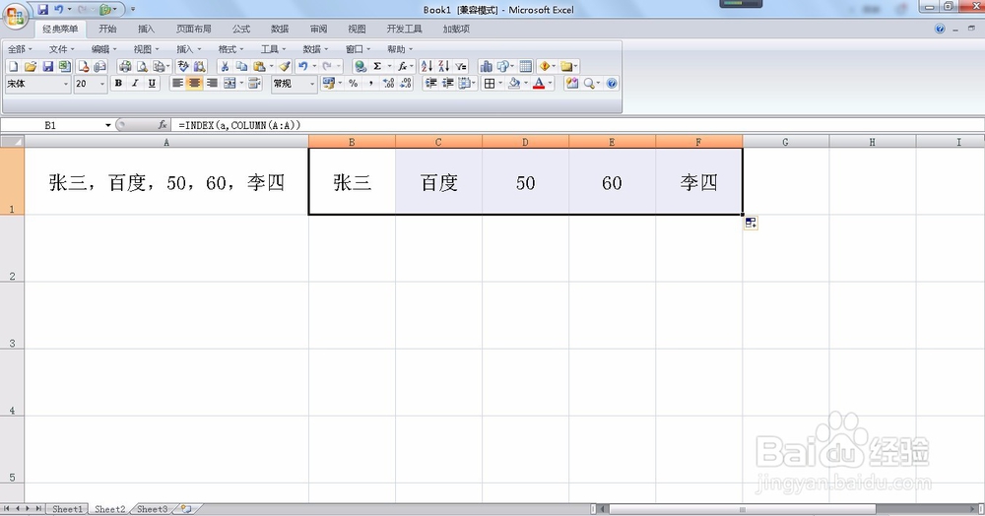Decrease the cell indent
Viewport: 985px width, 516px height.
[x=430, y=83]
